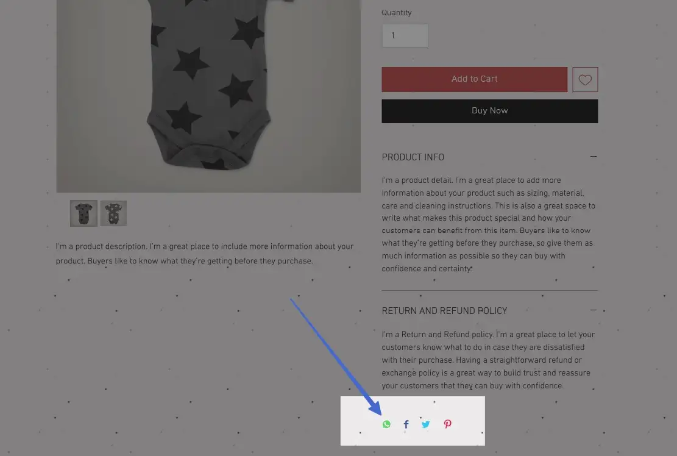Click the product detail paragraph under PRODUCT INFO
The height and width of the screenshot is (456, 677).
[x=489, y=224]
